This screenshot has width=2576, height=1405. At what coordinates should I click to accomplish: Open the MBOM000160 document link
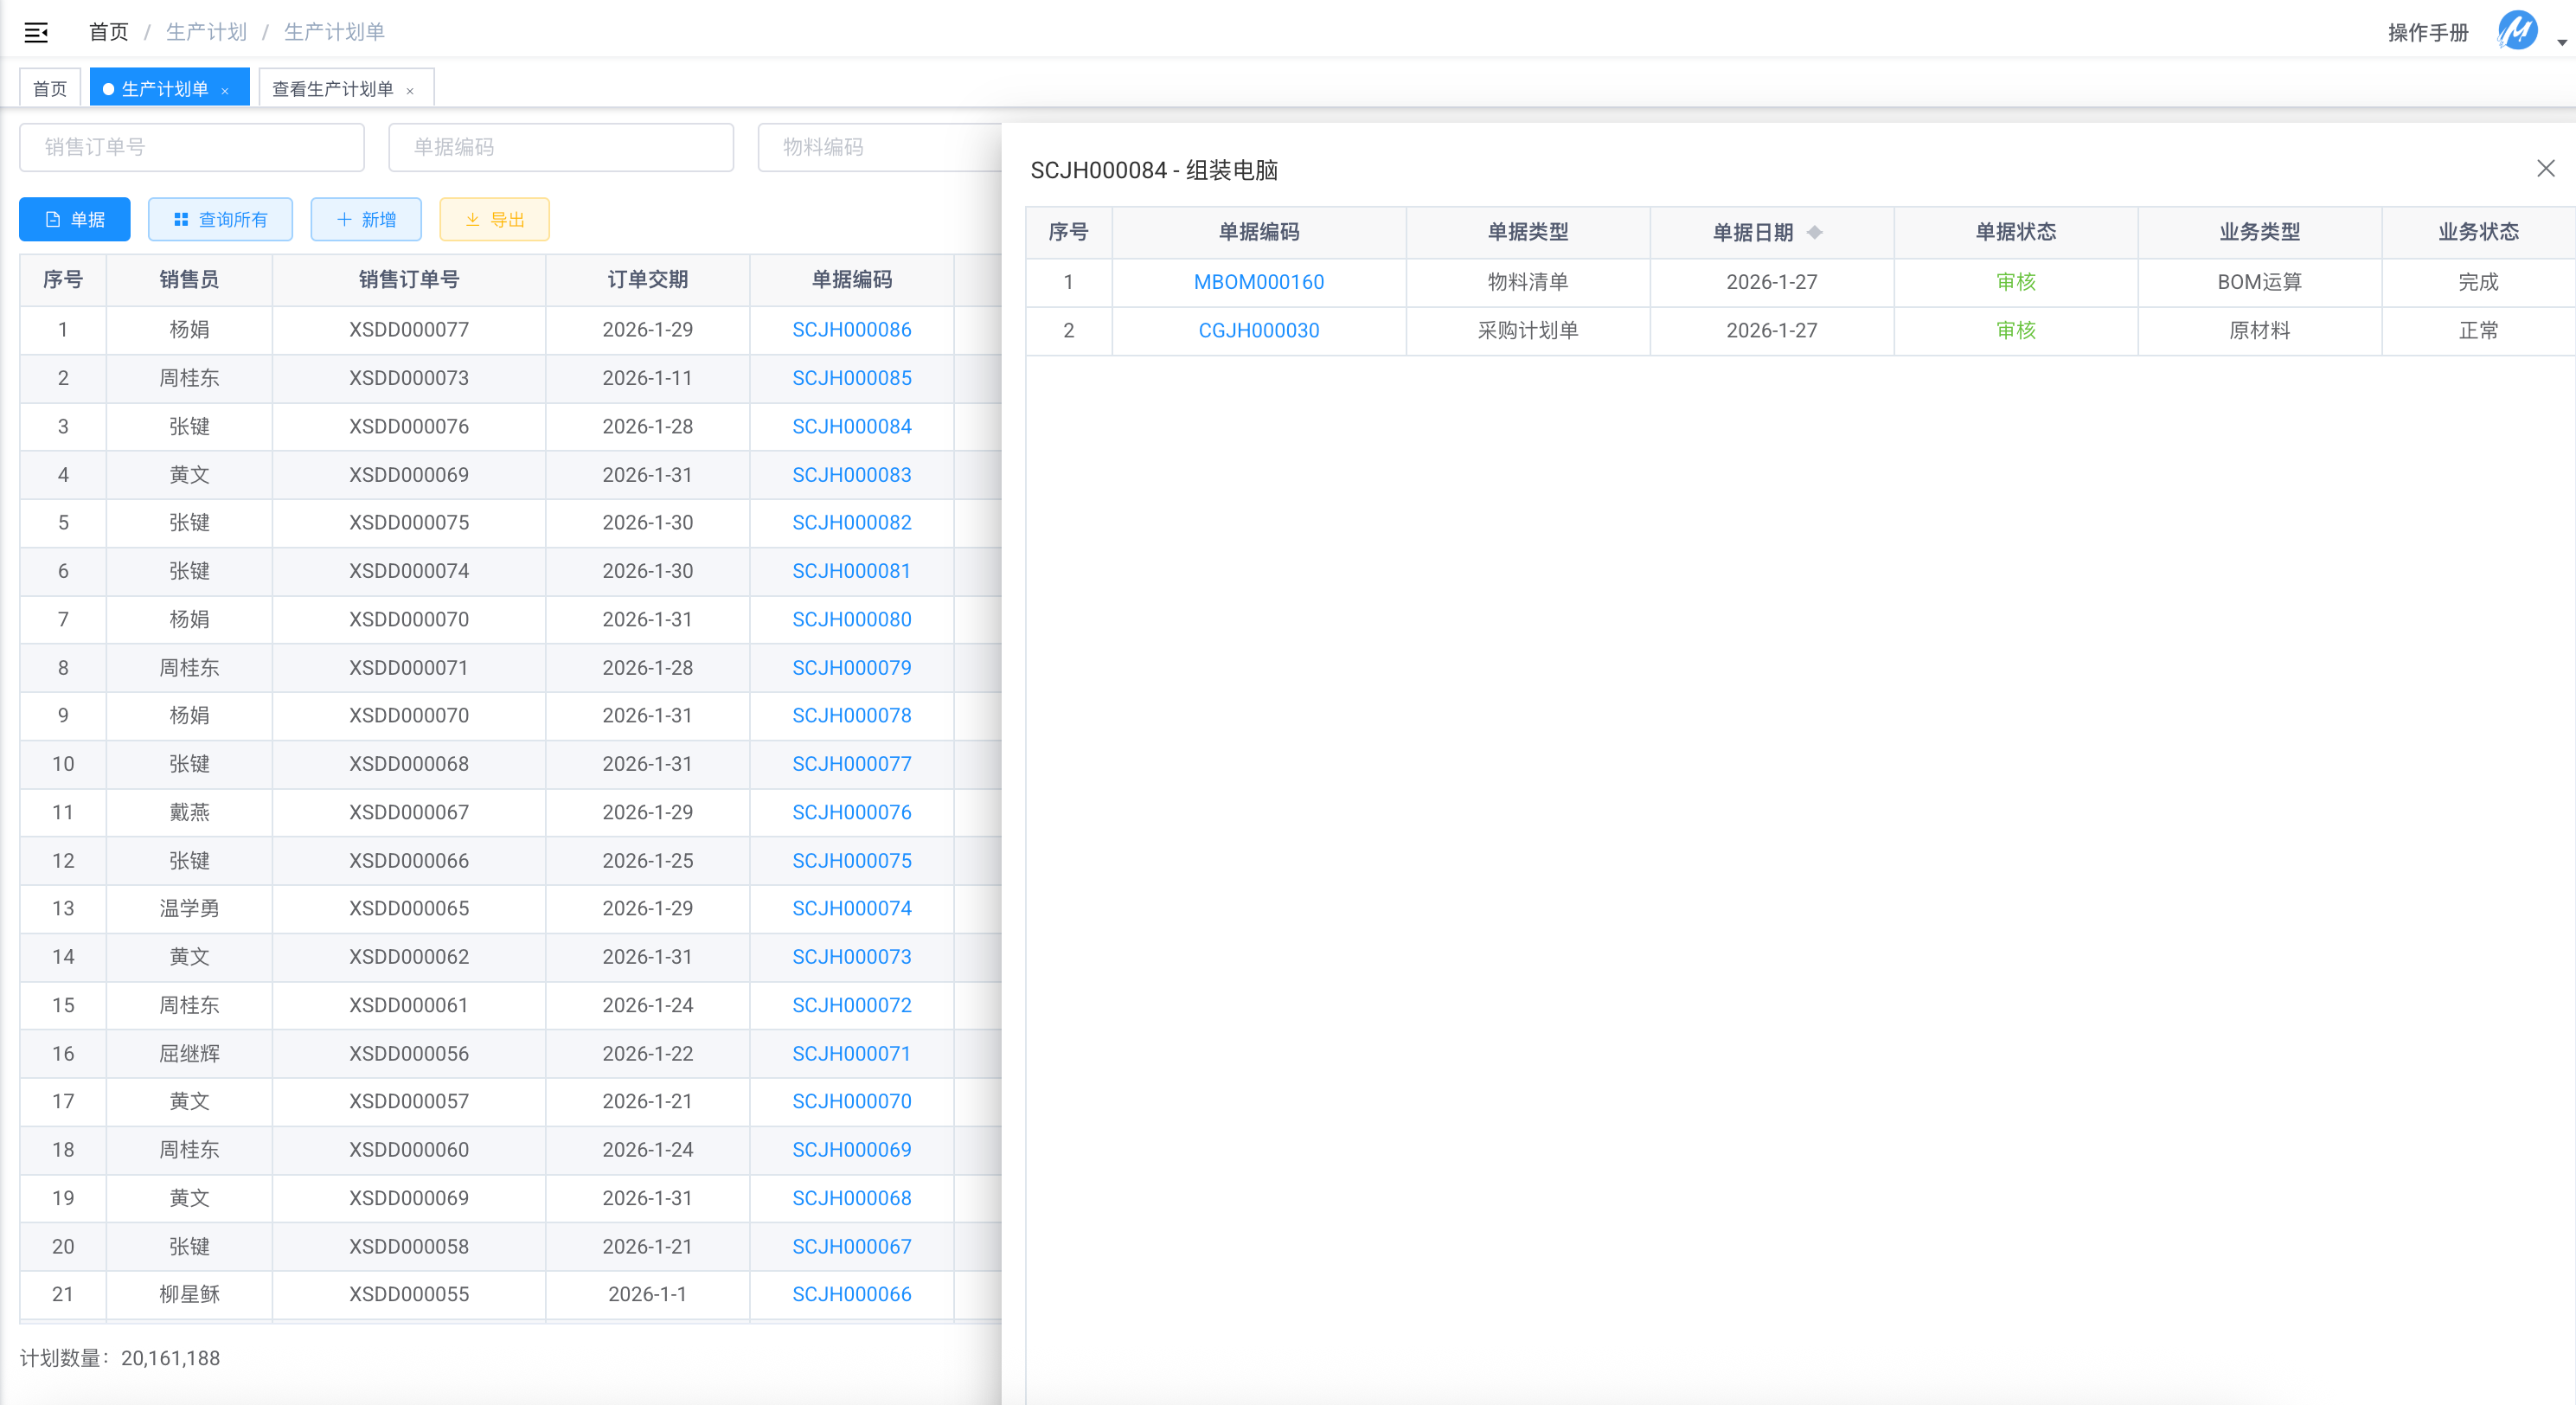(1258, 282)
